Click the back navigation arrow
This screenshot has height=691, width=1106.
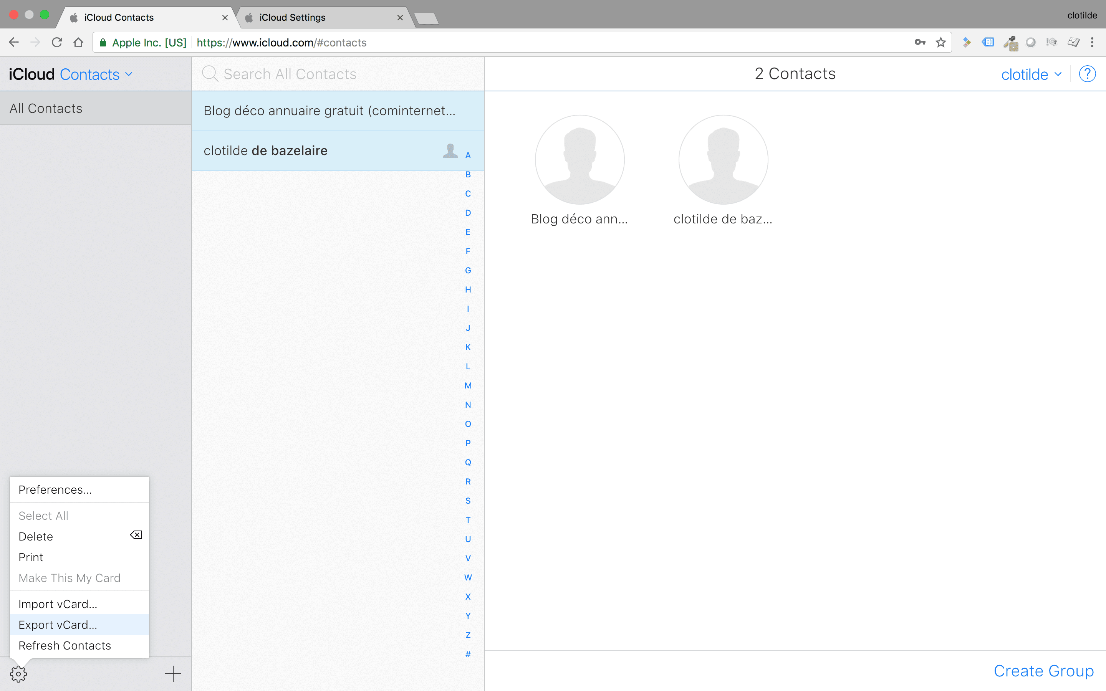[x=14, y=43]
